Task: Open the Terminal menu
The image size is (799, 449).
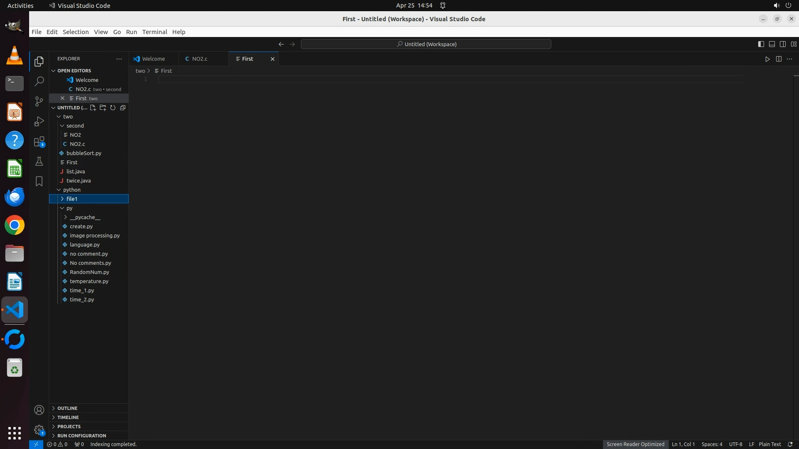Action: [x=154, y=32]
